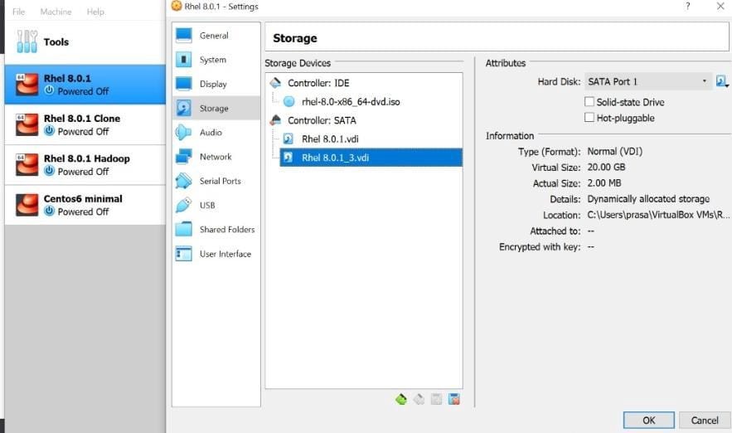
Task: Open the User Interface settings category
Action: (x=216, y=254)
